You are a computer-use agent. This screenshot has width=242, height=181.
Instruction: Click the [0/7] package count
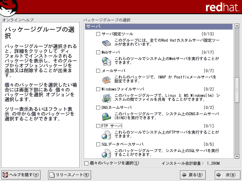tap(209, 71)
